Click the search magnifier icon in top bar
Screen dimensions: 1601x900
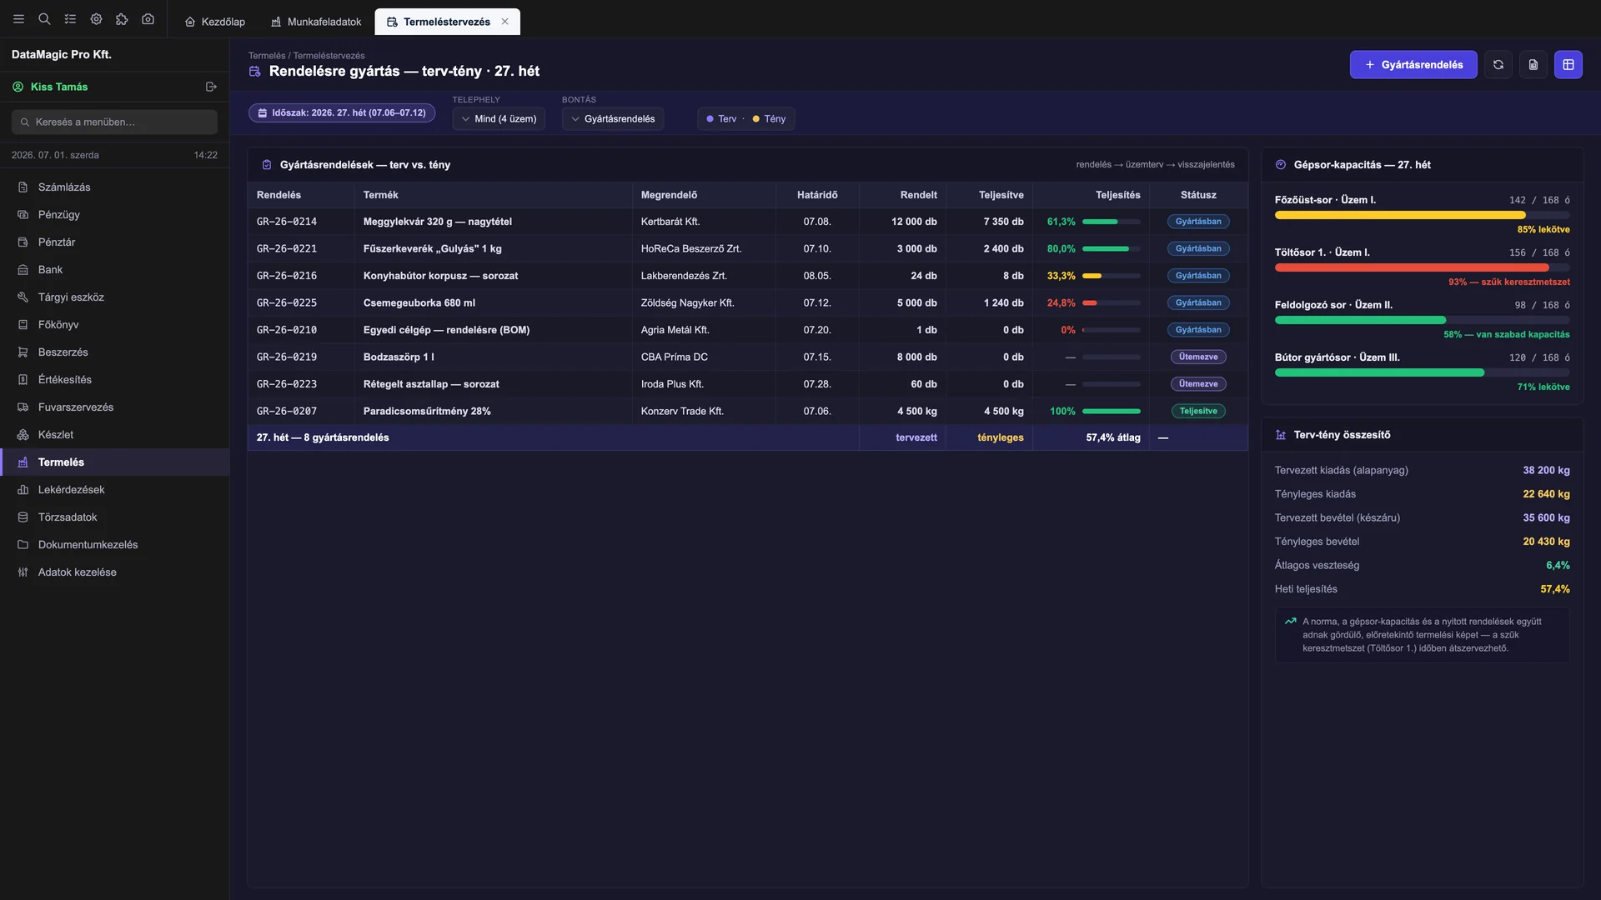pyautogui.click(x=44, y=19)
